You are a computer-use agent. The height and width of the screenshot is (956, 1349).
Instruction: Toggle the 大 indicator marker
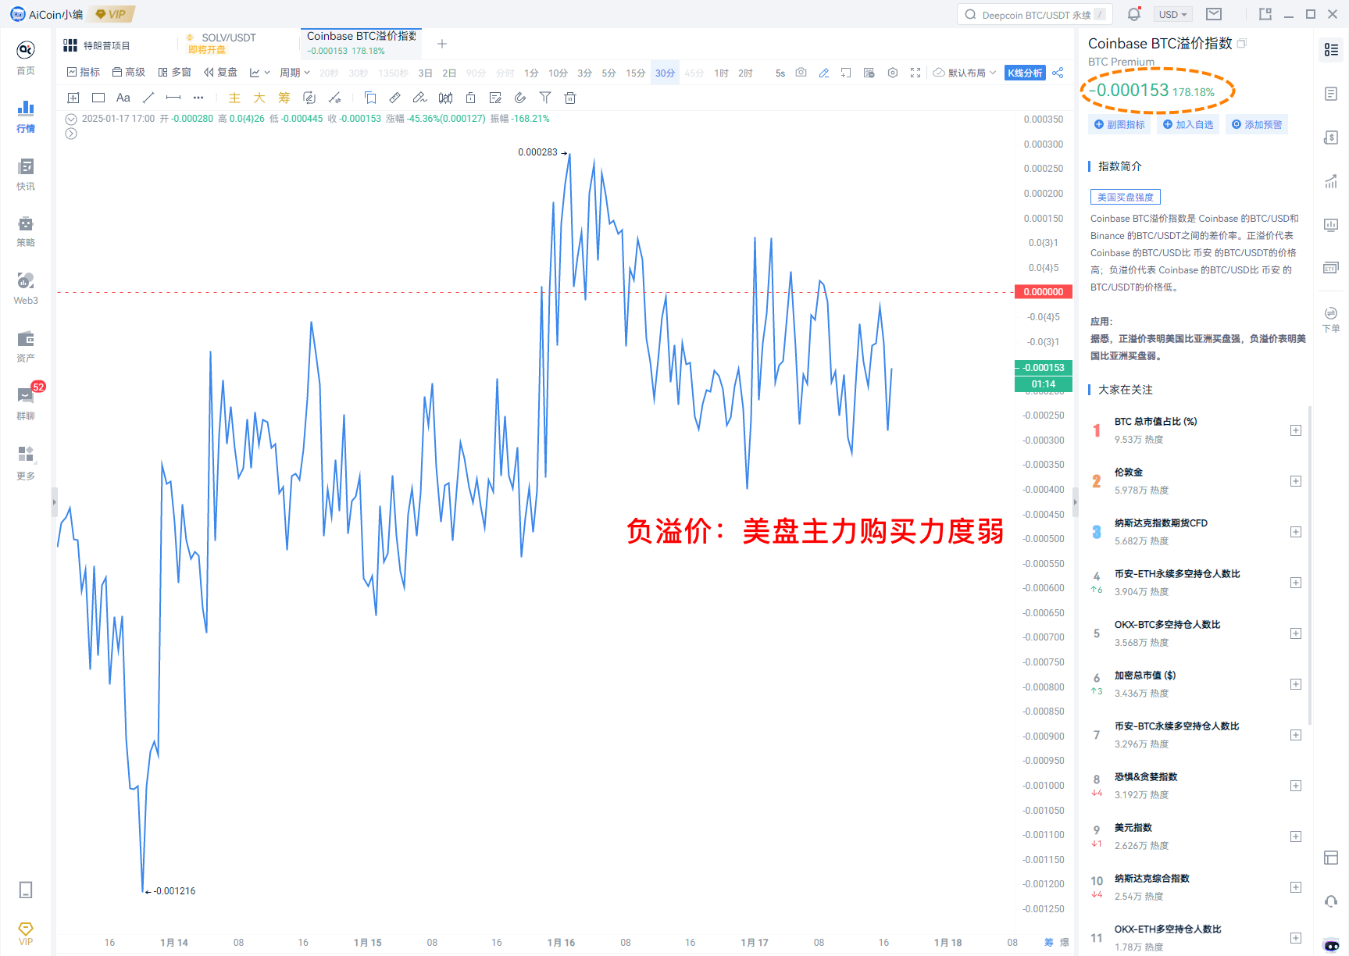point(259,98)
